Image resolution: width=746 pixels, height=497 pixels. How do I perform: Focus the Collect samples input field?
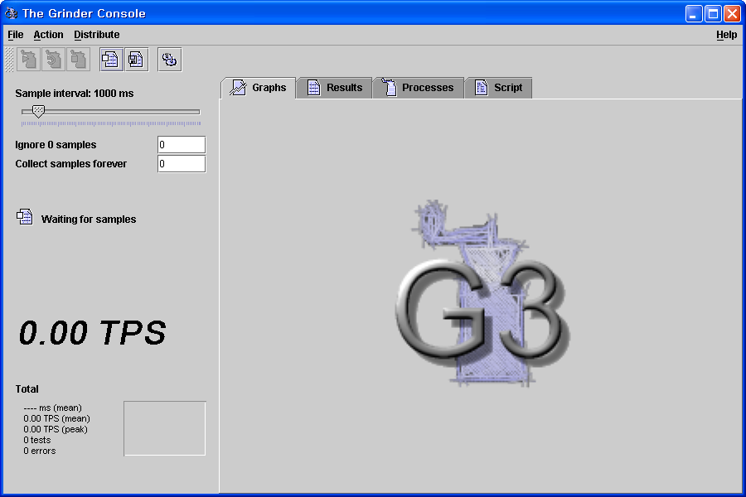point(182,164)
